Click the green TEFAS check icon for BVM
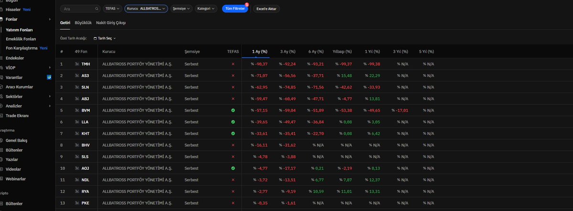This screenshot has width=573, height=211. [x=233, y=111]
